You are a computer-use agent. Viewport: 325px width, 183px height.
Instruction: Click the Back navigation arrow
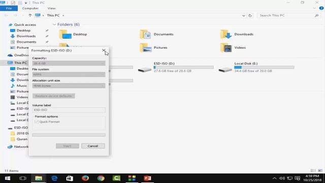point(6,15)
